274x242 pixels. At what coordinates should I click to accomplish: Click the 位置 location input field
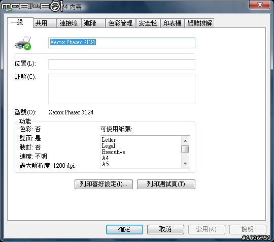(122, 64)
